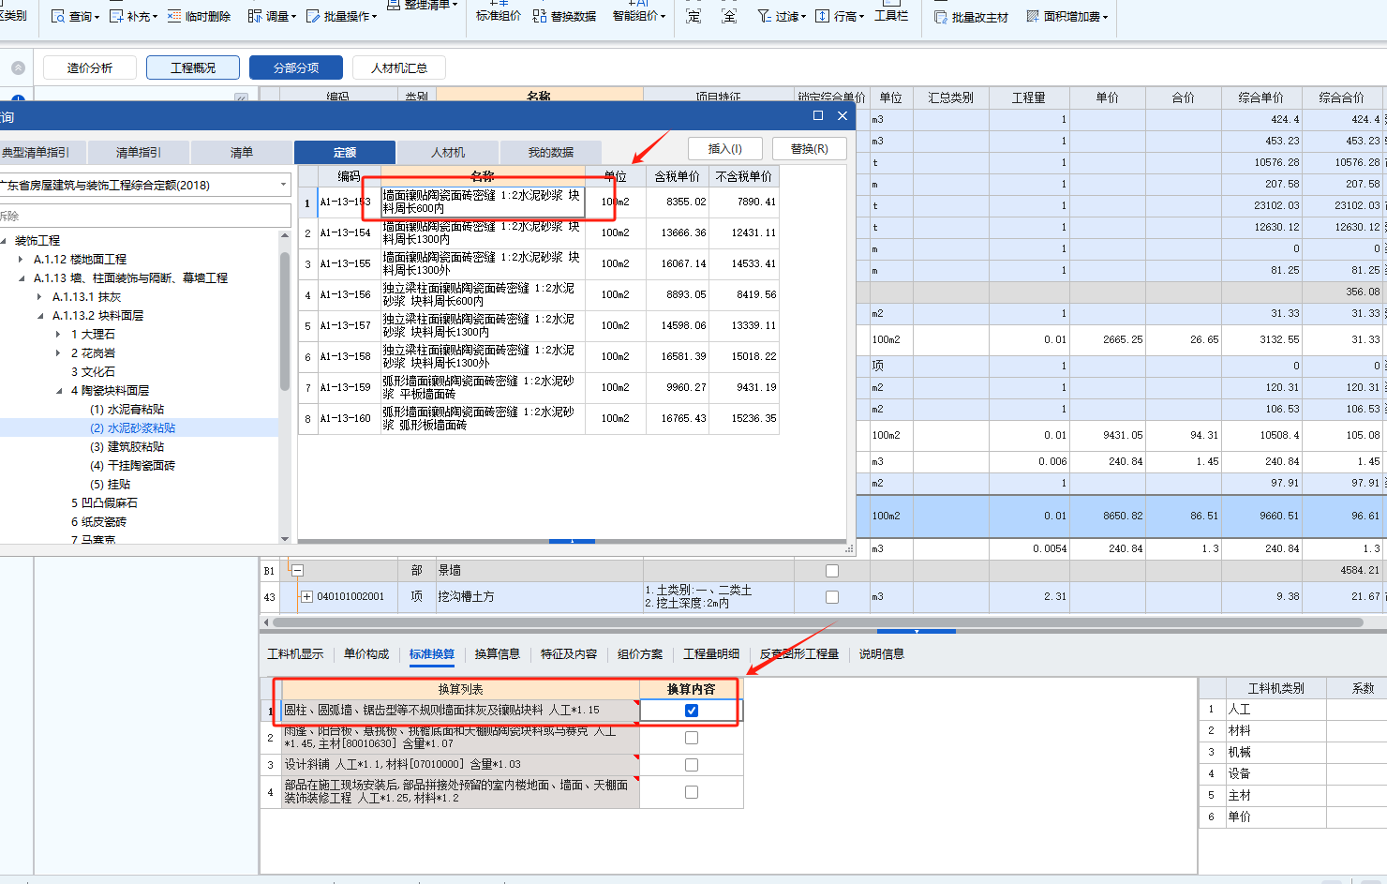Expand the 1 大理石 tree node
The image size is (1387, 884).
pyautogui.click(x=59, y=335)
